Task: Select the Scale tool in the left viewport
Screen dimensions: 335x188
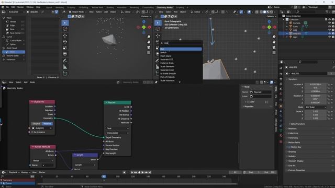Action: [x=65, y=48]
